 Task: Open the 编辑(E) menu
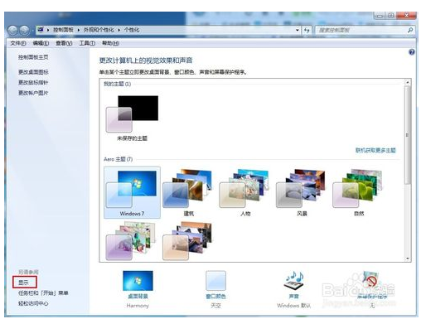(x=41, y=43)
